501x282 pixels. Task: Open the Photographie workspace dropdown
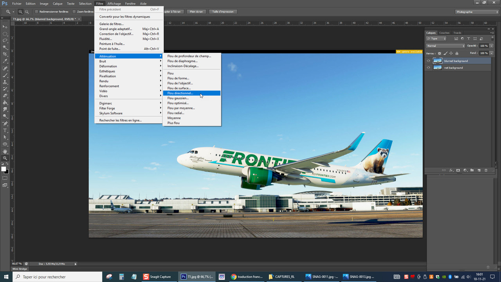point(477,12)
